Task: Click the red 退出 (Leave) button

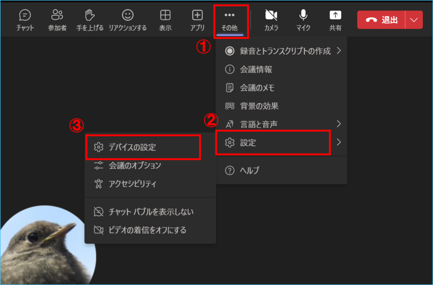Action: (x=381, y=20)
